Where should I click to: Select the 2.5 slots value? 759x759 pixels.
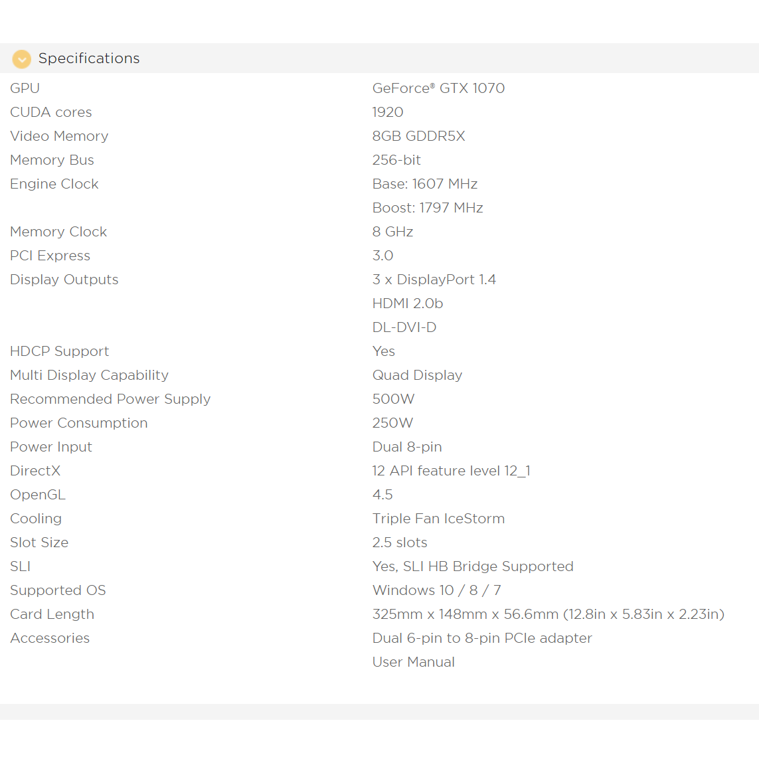400,543
